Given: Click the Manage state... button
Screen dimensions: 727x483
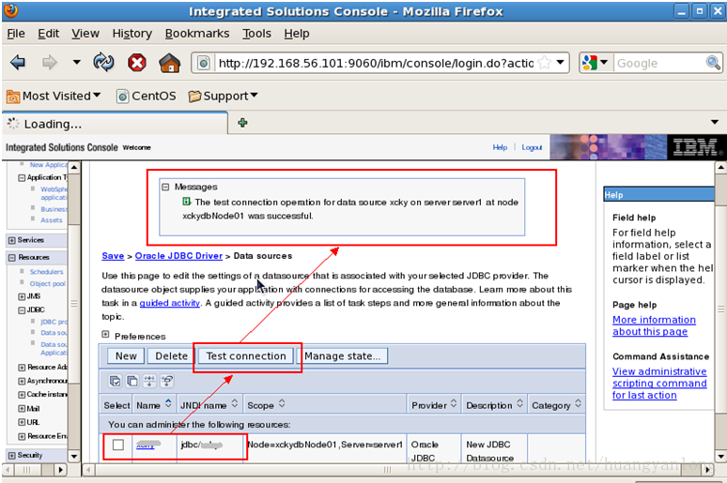Looking at the screenshot, I should click(x=342, y=356).
